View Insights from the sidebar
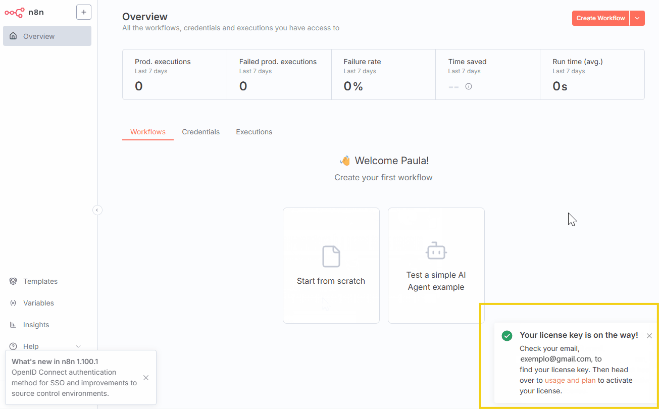Viewport: 659px width, 409px height. 36,325
